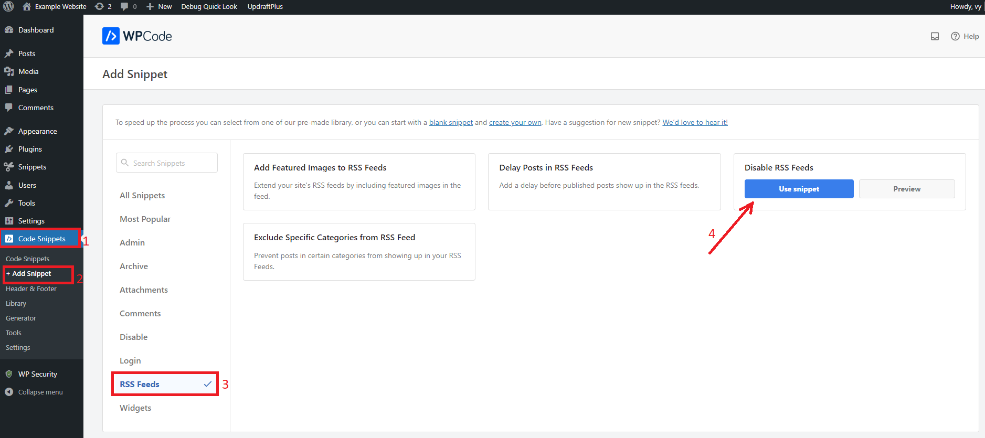The height and width of the screenshot is (438, 985).
Task: Open the main Settings menu item
Action: pos(41,221)
